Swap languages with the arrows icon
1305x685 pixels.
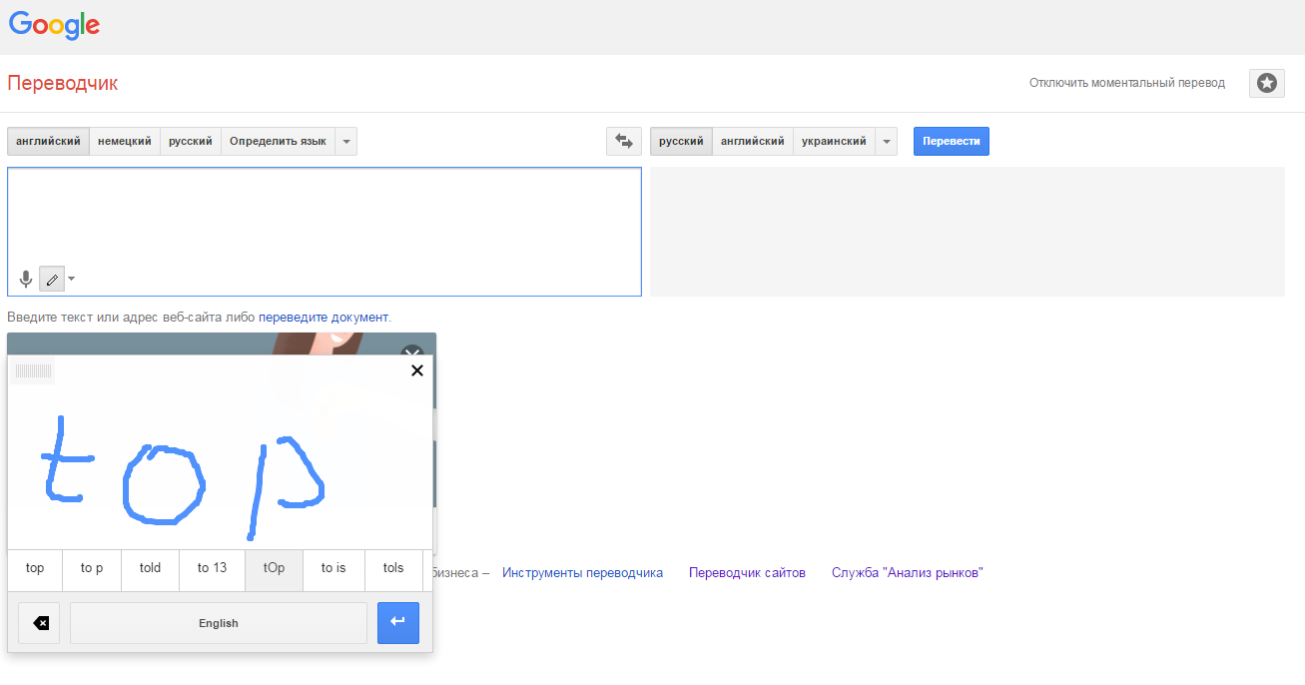pos(624,142)
